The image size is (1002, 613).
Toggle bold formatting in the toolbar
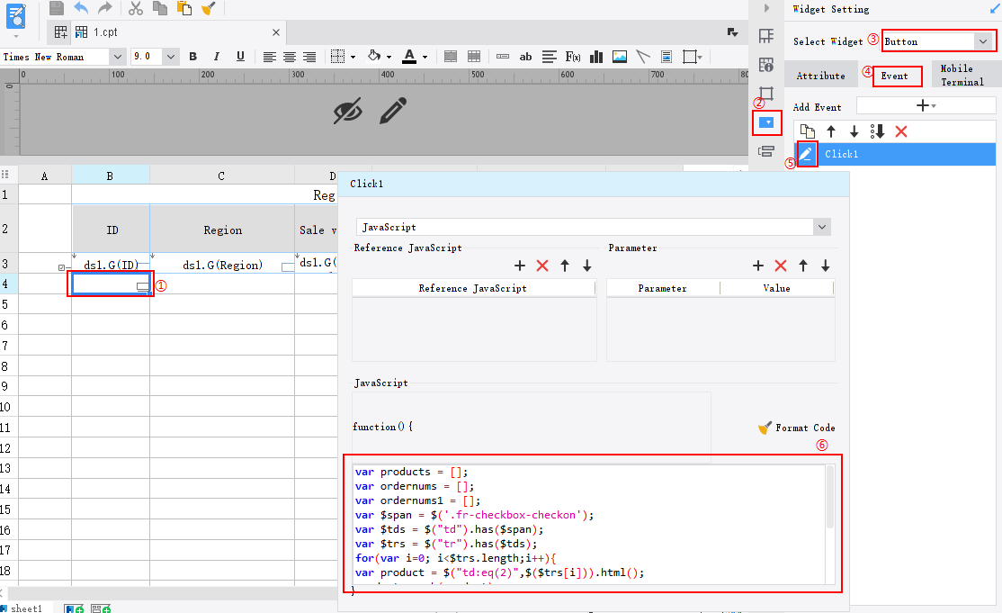tap(192, 56)
